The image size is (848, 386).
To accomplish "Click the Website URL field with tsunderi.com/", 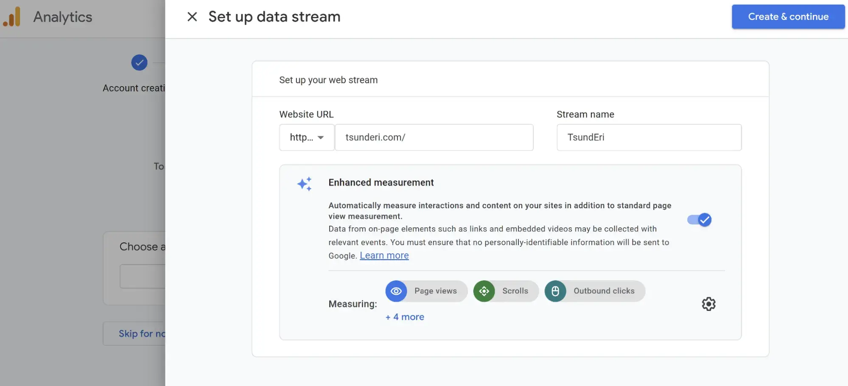I will [434, 137].
